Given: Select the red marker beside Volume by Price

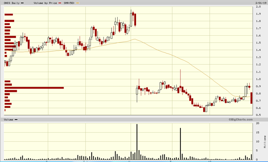Looking at the screenshot, I should (x=59, y=3).
